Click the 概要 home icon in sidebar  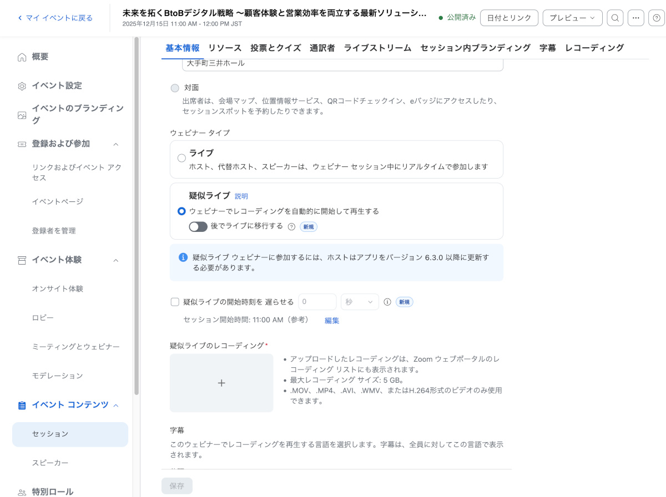click(22, 57)
